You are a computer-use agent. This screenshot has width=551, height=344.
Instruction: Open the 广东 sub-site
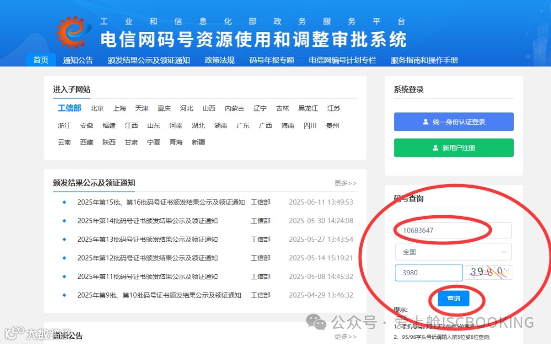coord(243,126)
